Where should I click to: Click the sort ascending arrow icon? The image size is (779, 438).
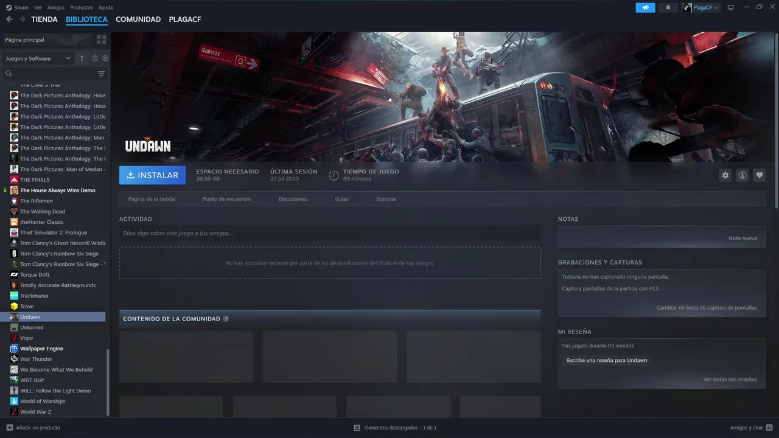click(x=82, y=58)
